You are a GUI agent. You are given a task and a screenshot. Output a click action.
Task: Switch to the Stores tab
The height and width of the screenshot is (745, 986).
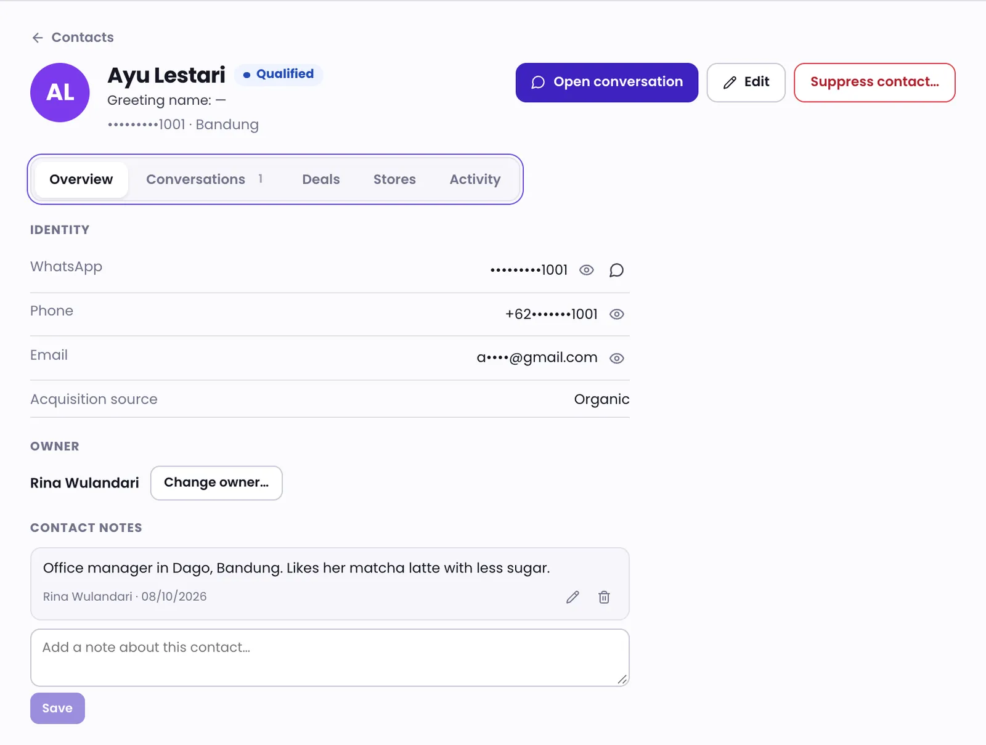pos(394,179)
